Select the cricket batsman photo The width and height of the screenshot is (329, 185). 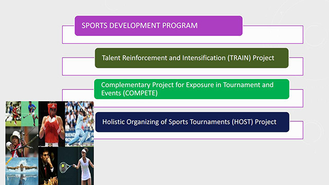coord(79,124)
